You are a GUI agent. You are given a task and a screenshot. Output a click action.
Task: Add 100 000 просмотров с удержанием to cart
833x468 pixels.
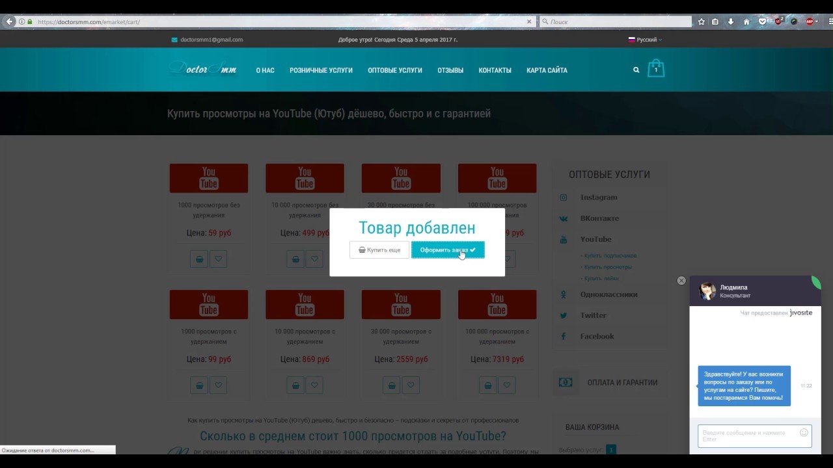(488, 385)
